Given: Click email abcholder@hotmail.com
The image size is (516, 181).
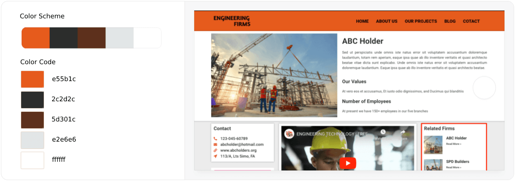Looking at the screenshot, I should tap(242, 144).
